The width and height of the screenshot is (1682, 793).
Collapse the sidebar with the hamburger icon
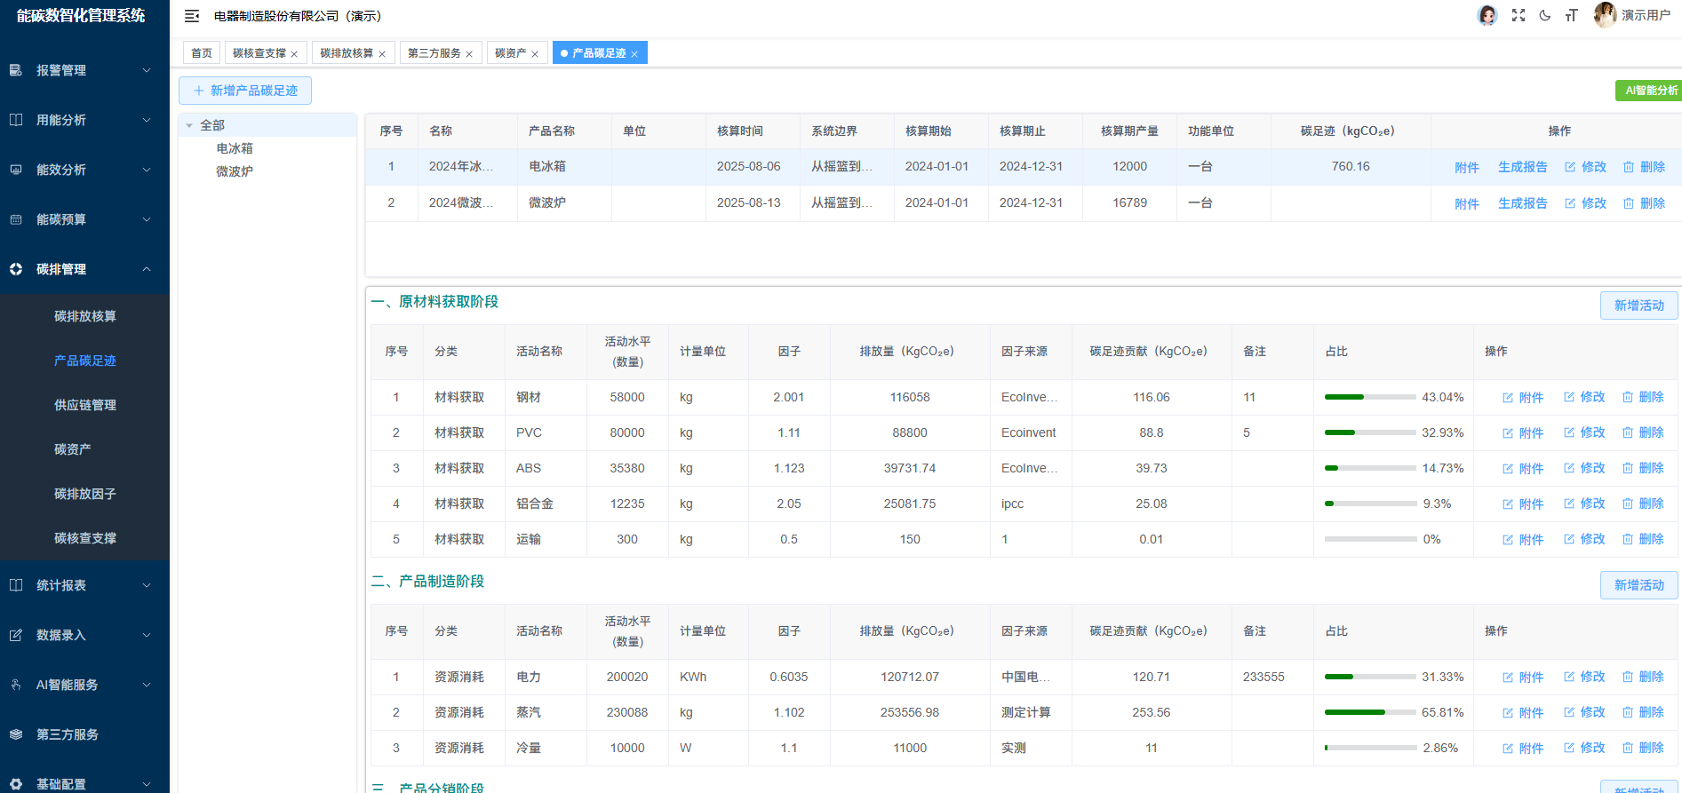point(192,16)
